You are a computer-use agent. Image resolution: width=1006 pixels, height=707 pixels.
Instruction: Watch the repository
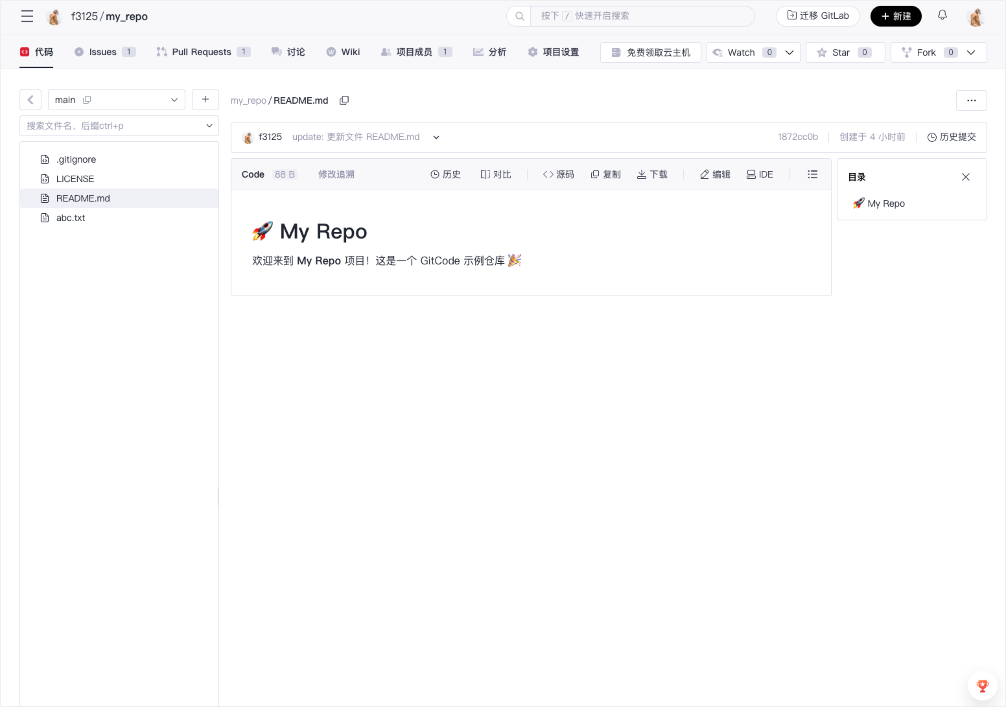[740, 52]
